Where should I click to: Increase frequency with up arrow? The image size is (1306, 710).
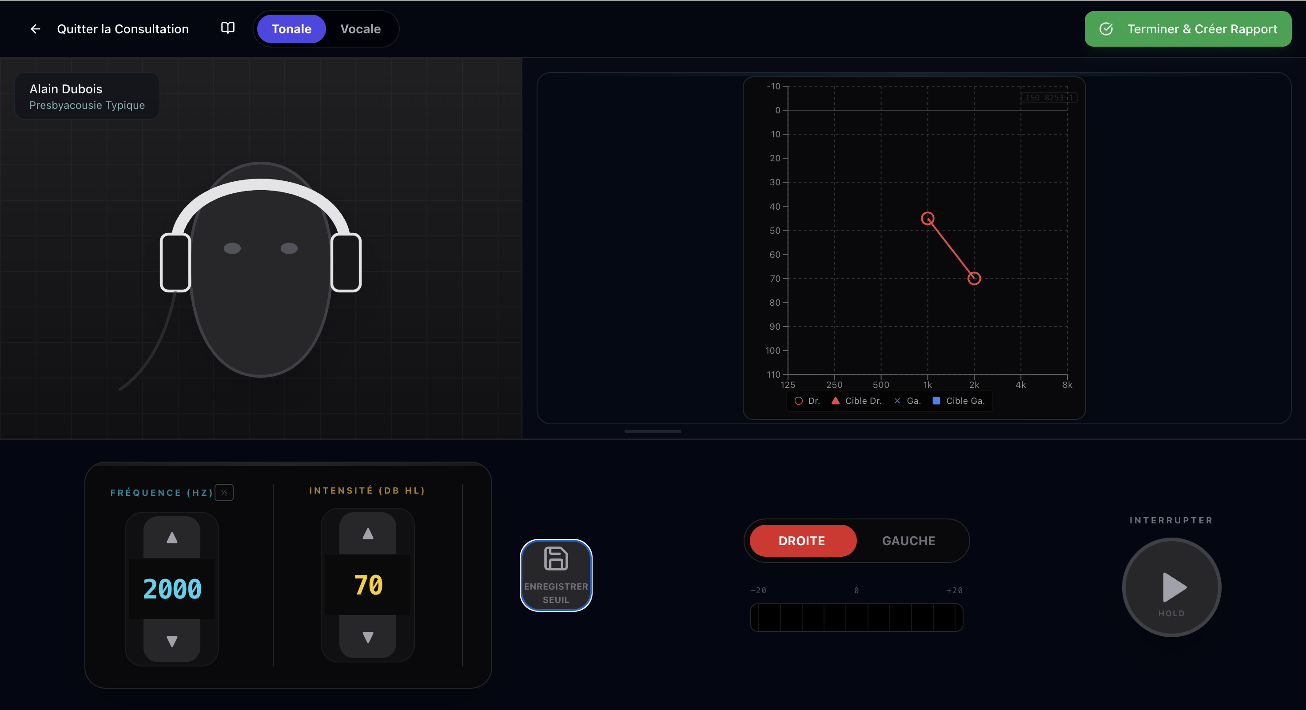pyautogui.click(x=172, y=538)
